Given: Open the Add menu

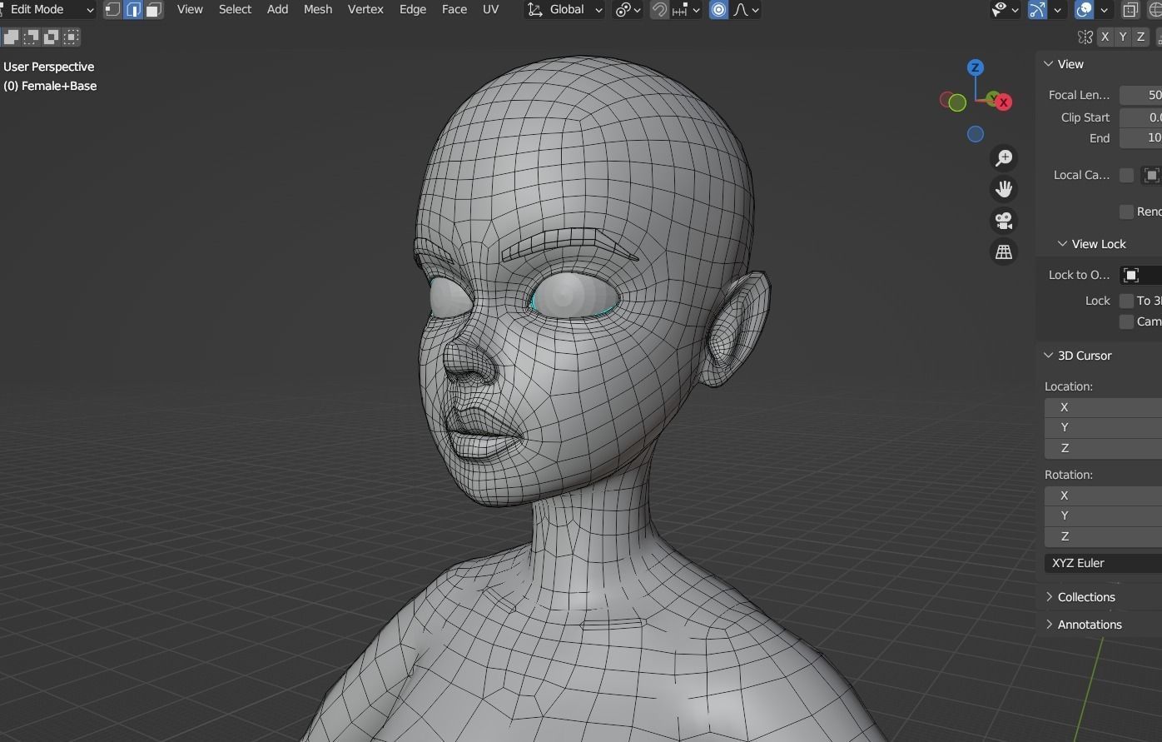Looking at the screenshot, I should click(277, 10).
